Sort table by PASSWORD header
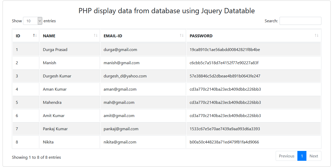 click(201, 36)
